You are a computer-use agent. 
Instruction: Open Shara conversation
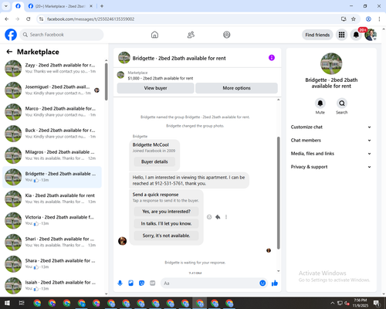coord(52,264)
